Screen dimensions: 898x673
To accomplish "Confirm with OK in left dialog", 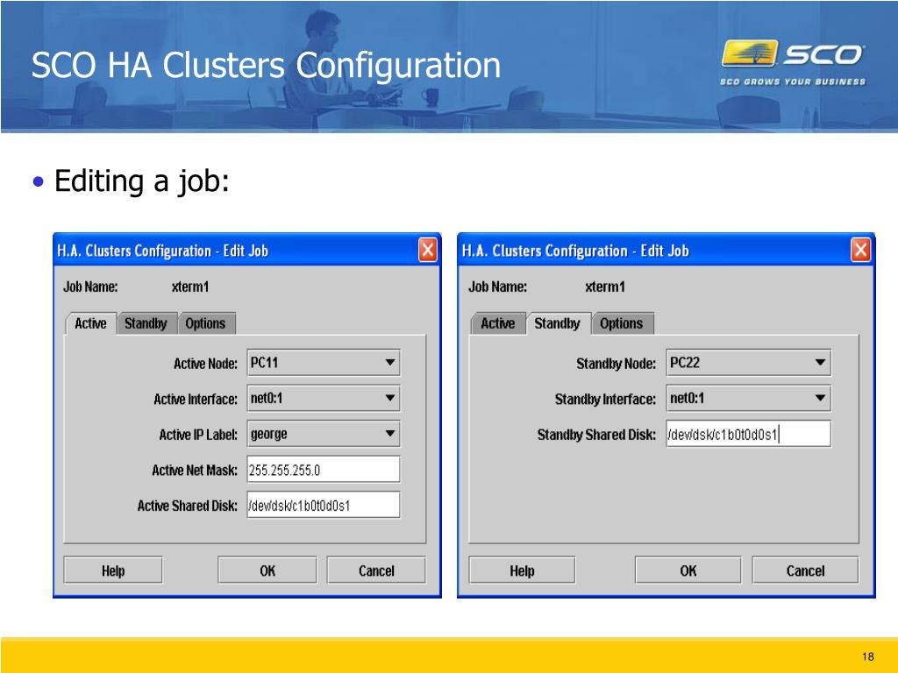I will pos(267,570).
